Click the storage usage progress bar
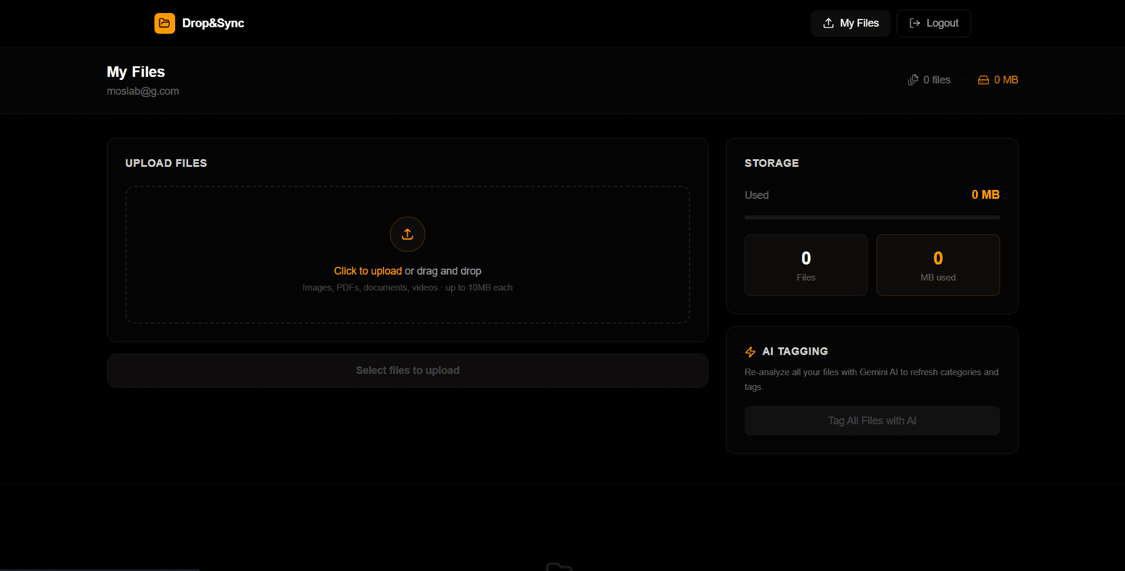This screenshot has width=1125, height=571. click(x=871, y=217)
